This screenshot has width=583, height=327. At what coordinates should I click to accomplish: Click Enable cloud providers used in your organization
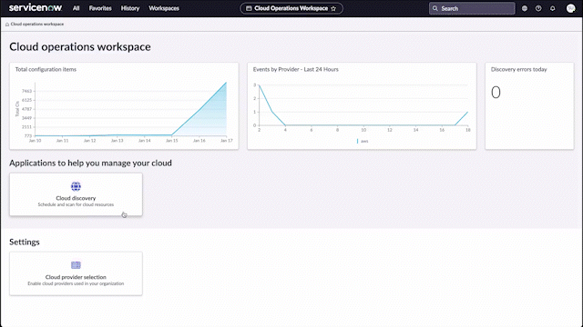pyautogui.click(x=76, y=283)
